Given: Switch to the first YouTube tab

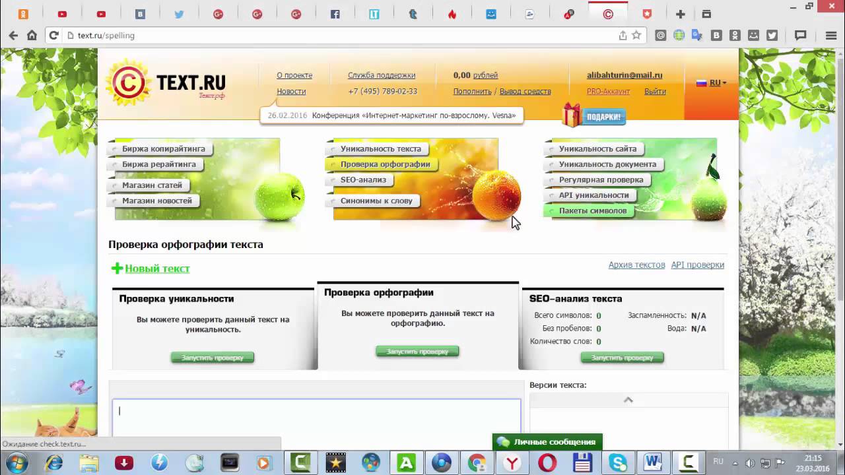Looking at the screenshot, I should (x=62, y=14).
